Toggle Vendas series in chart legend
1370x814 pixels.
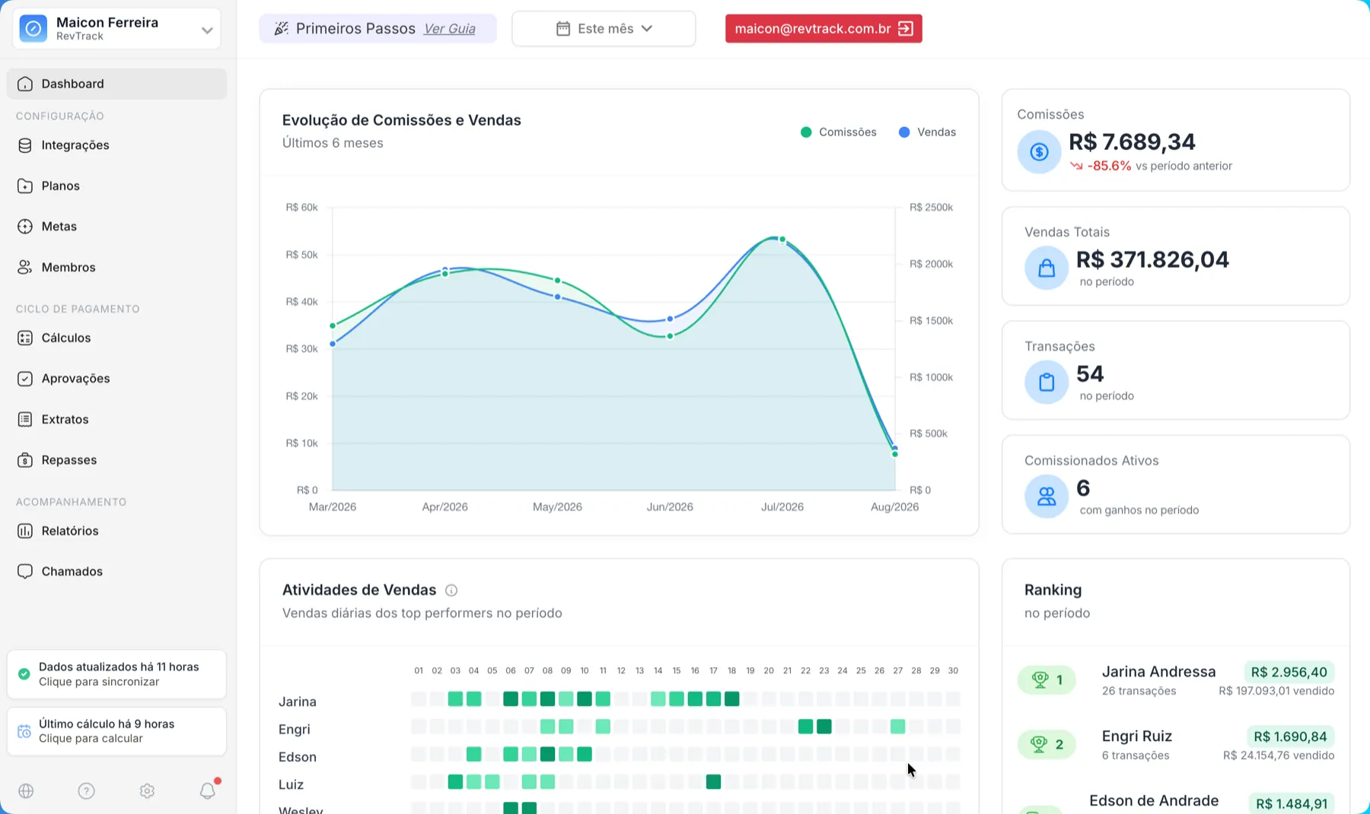point(927,132)
